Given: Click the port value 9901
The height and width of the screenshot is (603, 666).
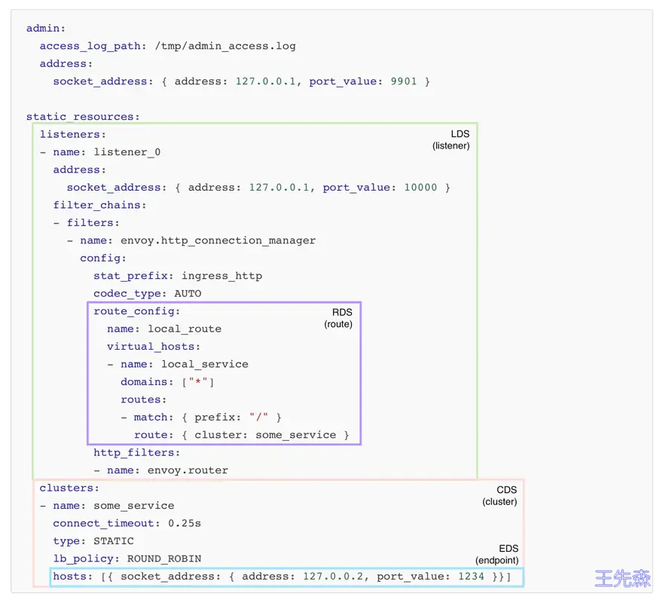Looking at the screenshot, I should 404,81.
